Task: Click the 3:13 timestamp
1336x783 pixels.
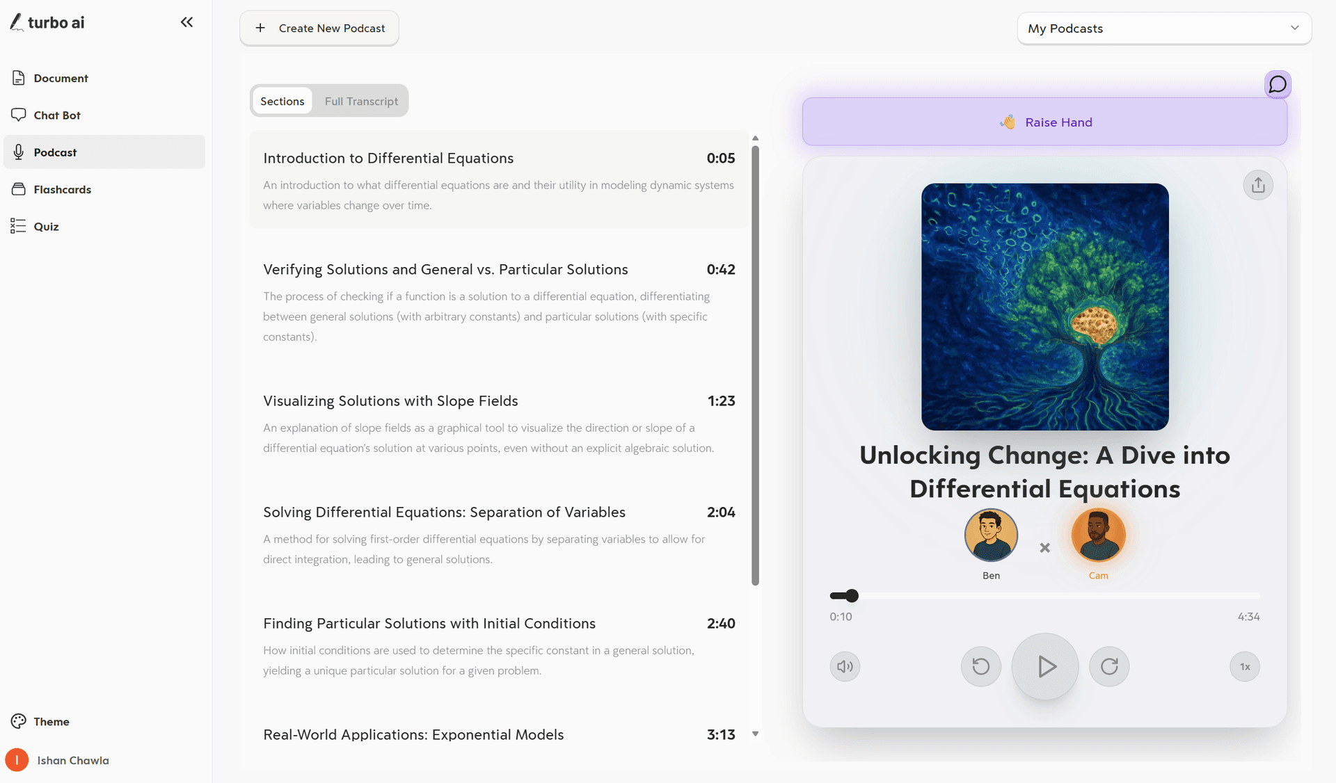Action: click(x=721, y=734)
